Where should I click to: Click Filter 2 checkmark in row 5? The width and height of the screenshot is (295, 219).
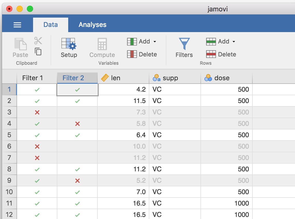pos(77,135)
